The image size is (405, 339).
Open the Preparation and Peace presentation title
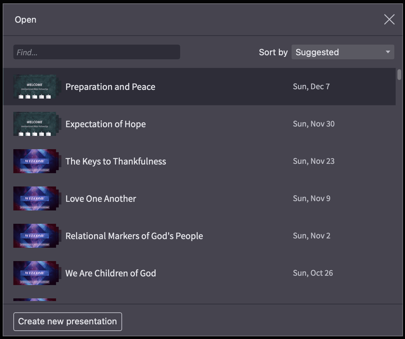110,87
